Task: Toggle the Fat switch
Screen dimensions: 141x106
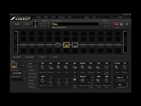Action: 67,81
